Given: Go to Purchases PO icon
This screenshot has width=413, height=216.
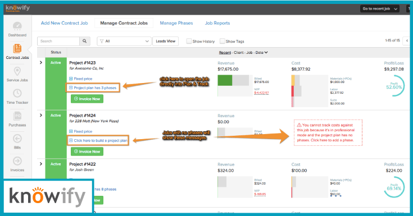Looking at the screenshot, I should coord(17,116).
